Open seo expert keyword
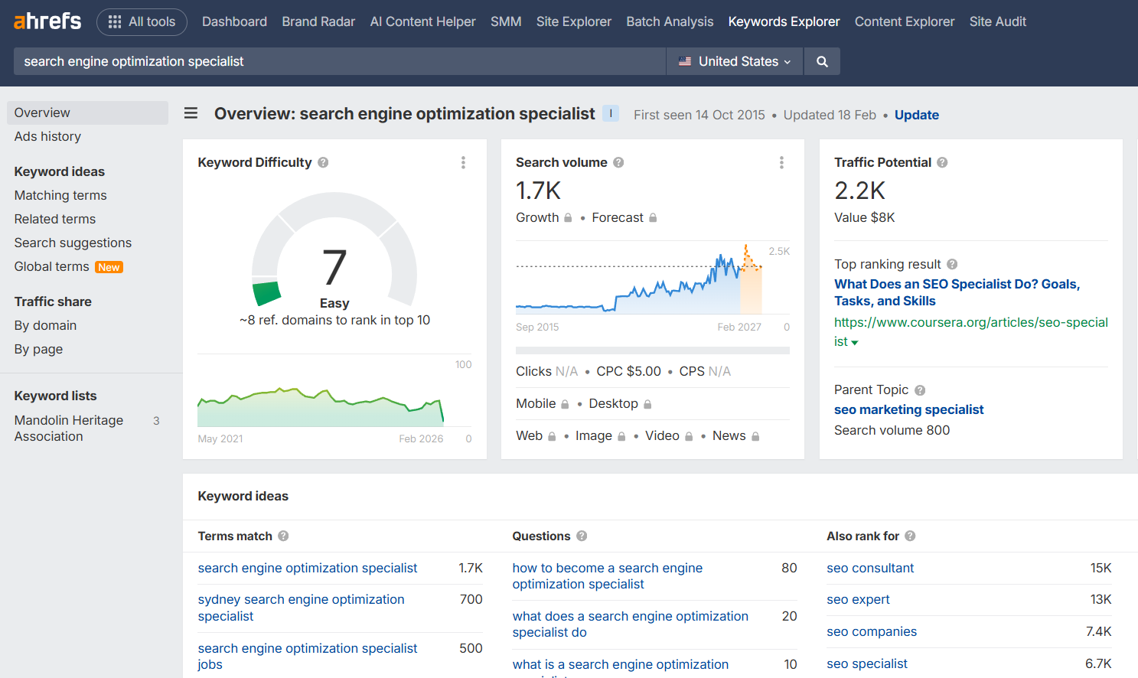This screenshot has width=1138, height=678. (858, 599)
